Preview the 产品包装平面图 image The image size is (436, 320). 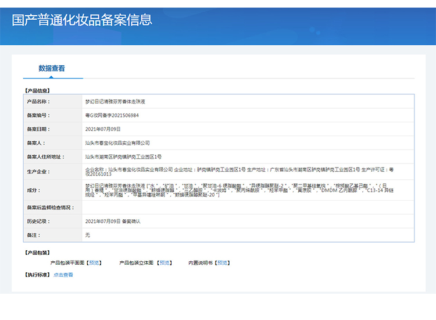click(94, 263)
